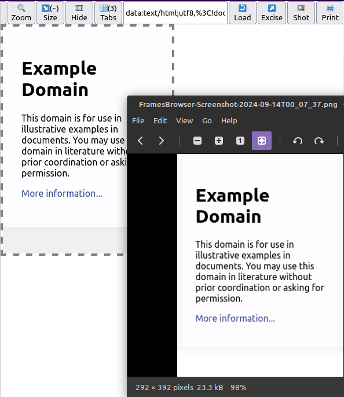Viewport: 344px width, 397px height.
Task: Click the address bar with data:text/html URL
Action: (x=175, y=13)
